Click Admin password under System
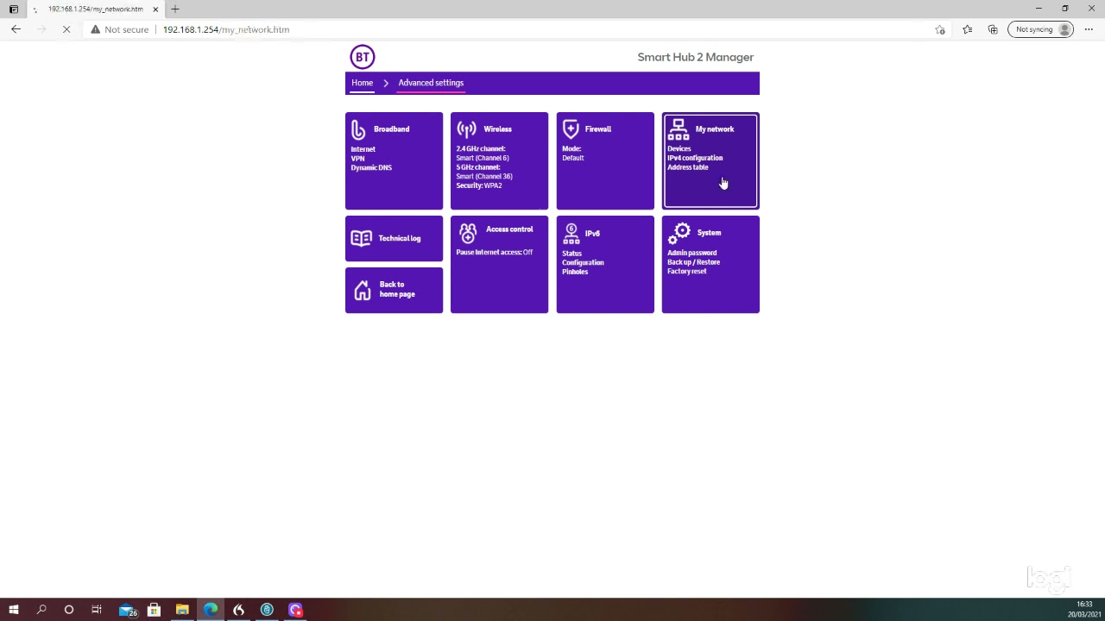The height and width of the screenshot is (621, 1105). [691, 254]
